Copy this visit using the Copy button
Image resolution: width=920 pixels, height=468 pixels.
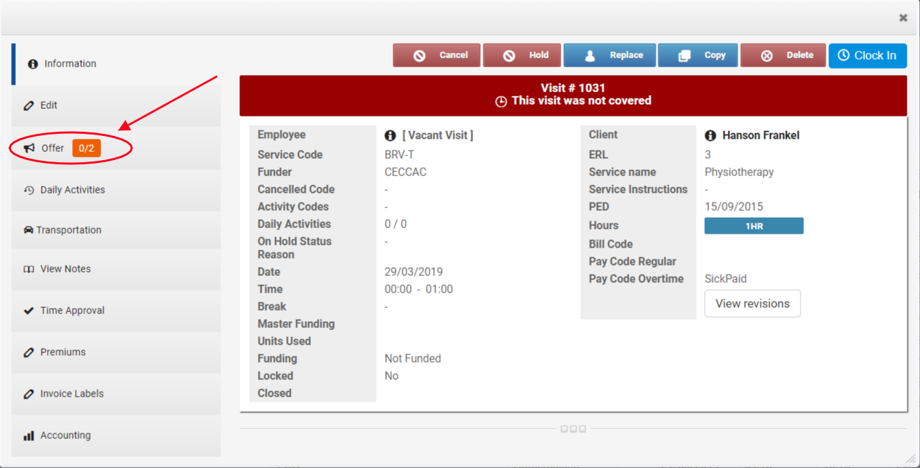click(698, 55)
